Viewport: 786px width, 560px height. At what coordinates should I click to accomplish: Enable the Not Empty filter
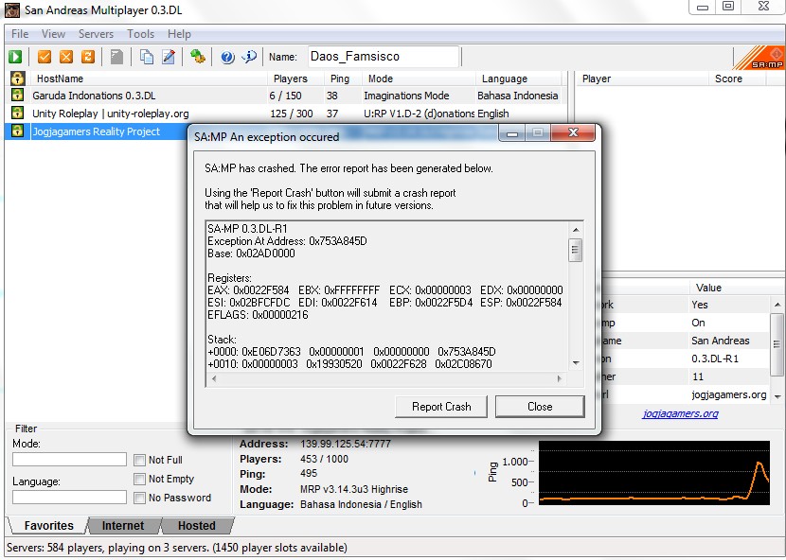(140, 479)
